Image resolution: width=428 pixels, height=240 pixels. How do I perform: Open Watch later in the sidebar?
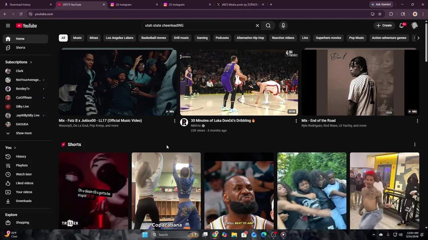25,174
